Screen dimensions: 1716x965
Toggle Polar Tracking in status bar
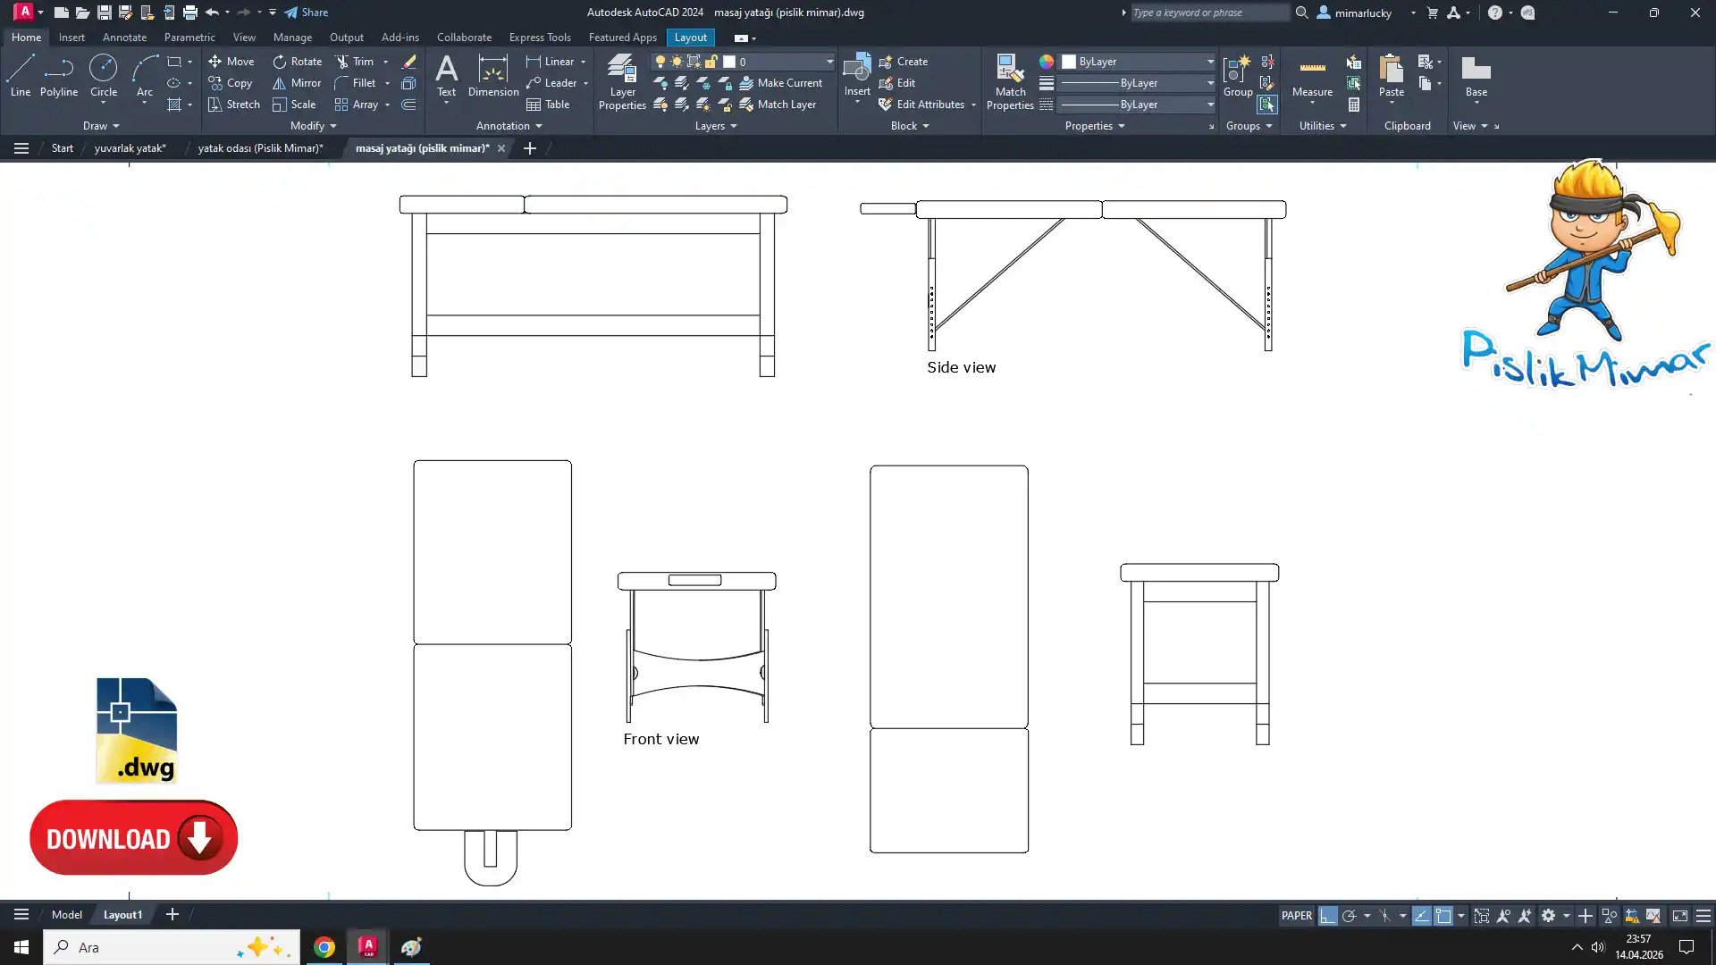pyautogui.click(x=1349, y=916)
